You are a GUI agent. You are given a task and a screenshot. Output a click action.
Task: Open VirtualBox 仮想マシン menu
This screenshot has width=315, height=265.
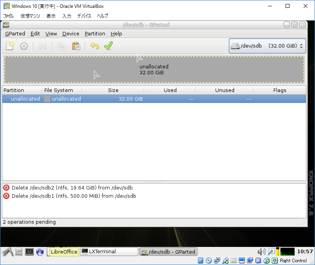click(x=30, y=16)
